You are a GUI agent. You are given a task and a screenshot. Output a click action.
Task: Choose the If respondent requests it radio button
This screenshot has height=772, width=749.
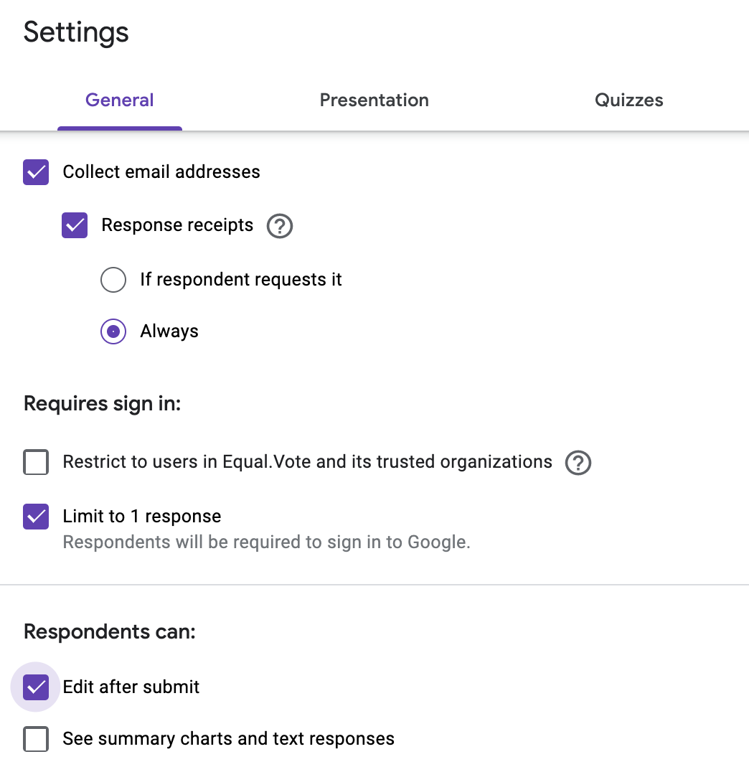click(113, 280)
